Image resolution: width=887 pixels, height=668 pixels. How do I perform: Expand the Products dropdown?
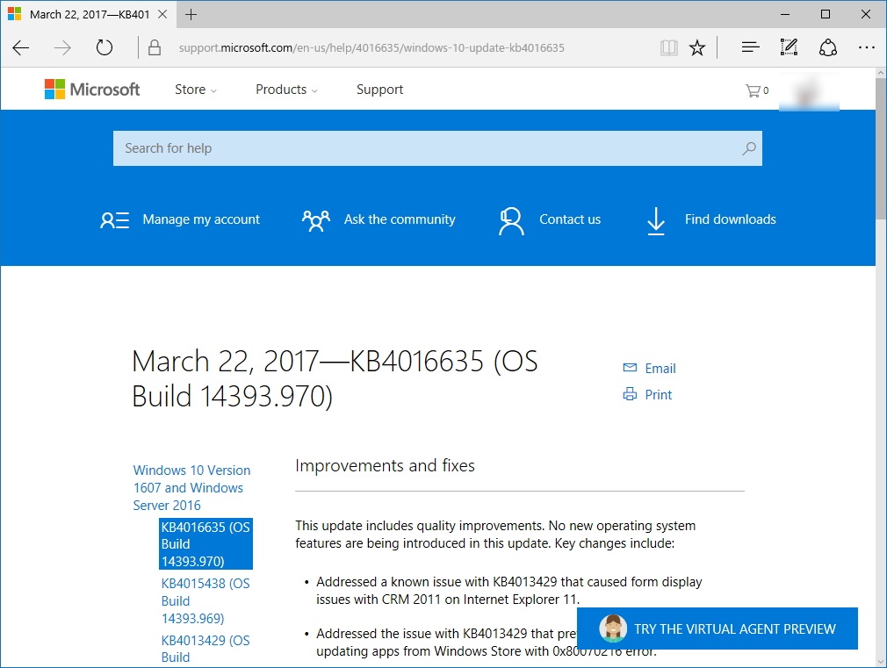[286, 89]
